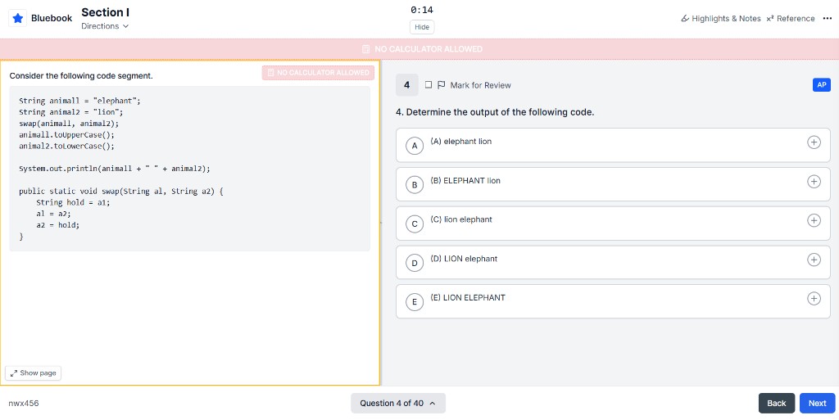Click the timer showing 0:14
Screen dimensions: 839x420
click(x=422, y=10)
